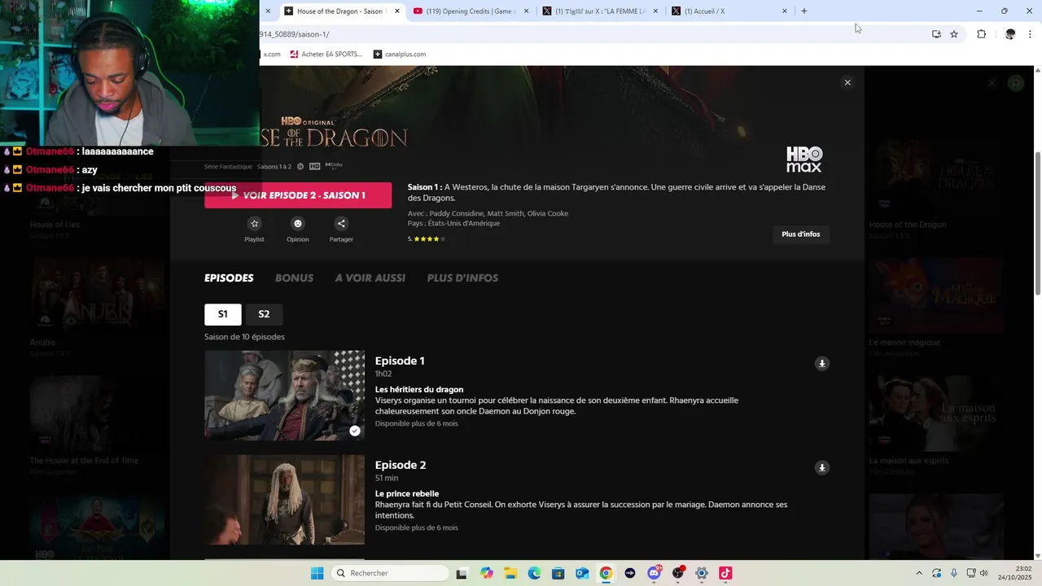Share the series with Partager icon
The height and width of the screenshot is (586, 1042).
click(x=341, y=224)
